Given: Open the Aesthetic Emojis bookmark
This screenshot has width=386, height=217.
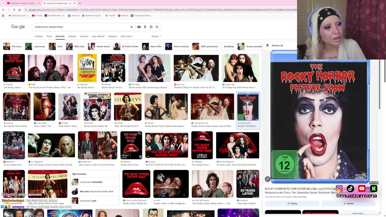Looking at the screenshot, I should click(x=92, y=15).
